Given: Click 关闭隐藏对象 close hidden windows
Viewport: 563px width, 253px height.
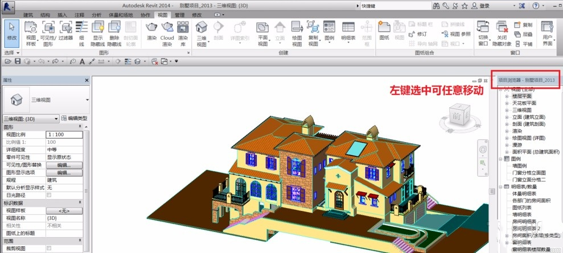Looking at the screenshot, I should click(x=502, y=34).
